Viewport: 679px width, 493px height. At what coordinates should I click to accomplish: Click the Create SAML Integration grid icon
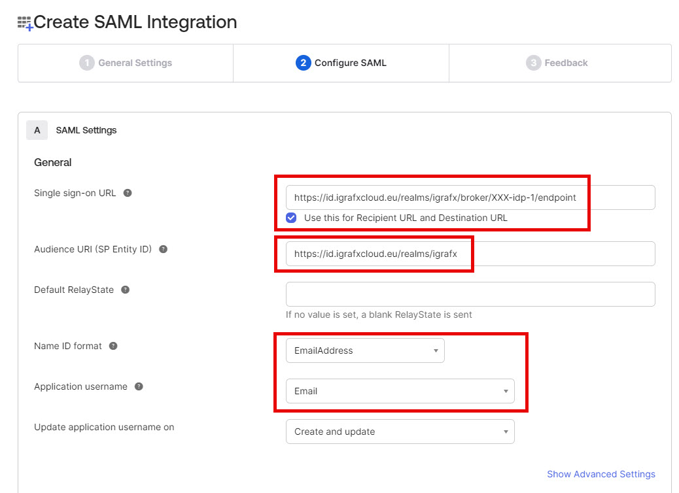pyautogui.click(x=25, y=24)
